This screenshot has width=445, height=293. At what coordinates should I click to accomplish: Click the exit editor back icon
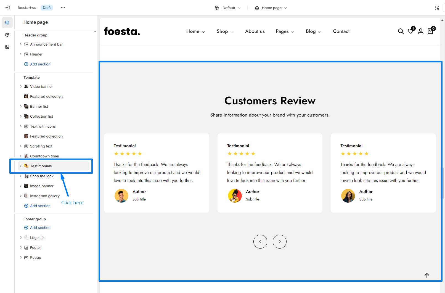point(8,8)
